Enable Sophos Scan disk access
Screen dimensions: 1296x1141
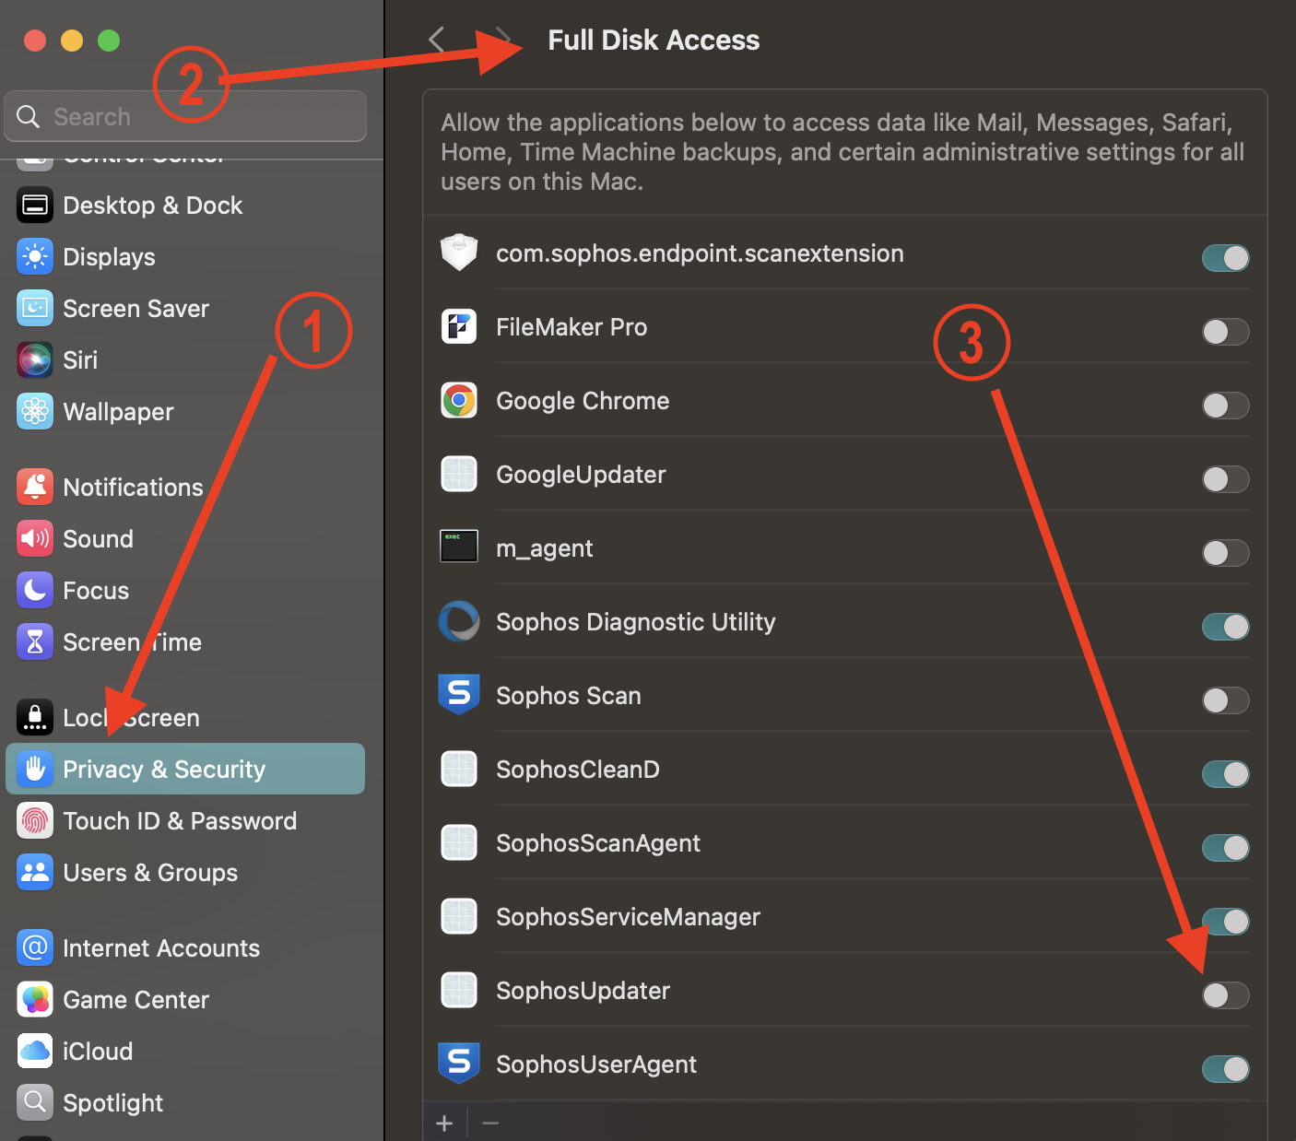(1226, 700)
